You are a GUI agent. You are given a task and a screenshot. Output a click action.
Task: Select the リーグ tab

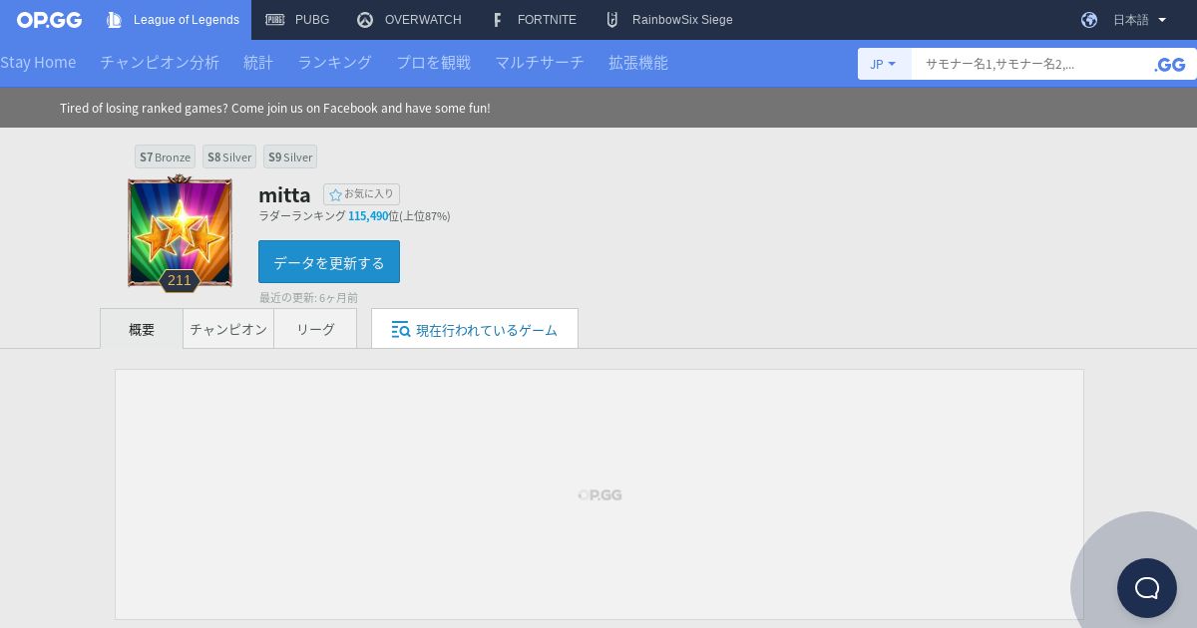click(x=315, y=329)
